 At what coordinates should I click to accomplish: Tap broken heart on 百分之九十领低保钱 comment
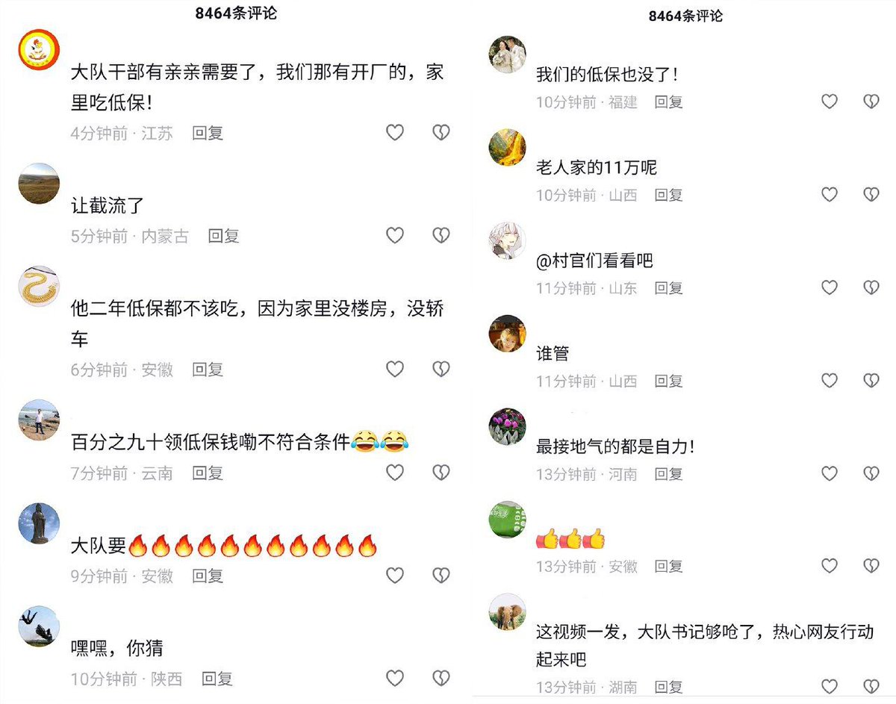(x=441, y=473)
